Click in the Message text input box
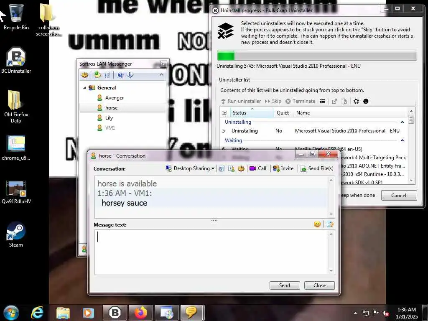 click(211, 252)
